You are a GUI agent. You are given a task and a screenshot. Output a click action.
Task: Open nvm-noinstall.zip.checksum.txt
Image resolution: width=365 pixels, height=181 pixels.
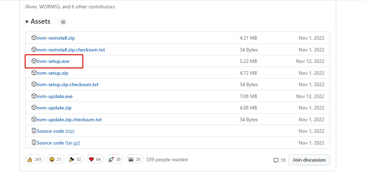click(x=71, y=50)
